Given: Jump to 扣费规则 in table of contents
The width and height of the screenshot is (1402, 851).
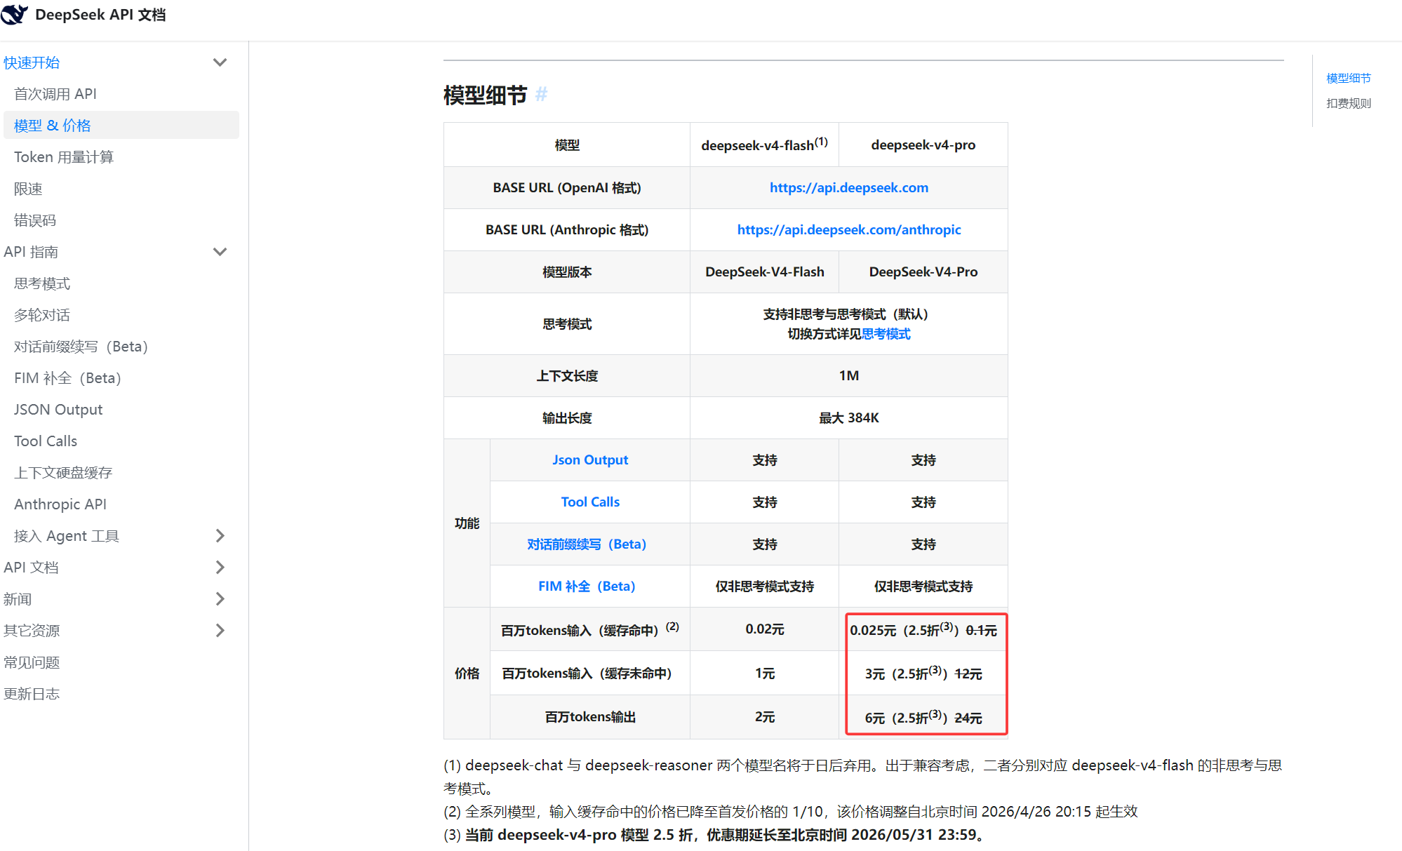Looking at the screenshot, I should (1348, 103).
